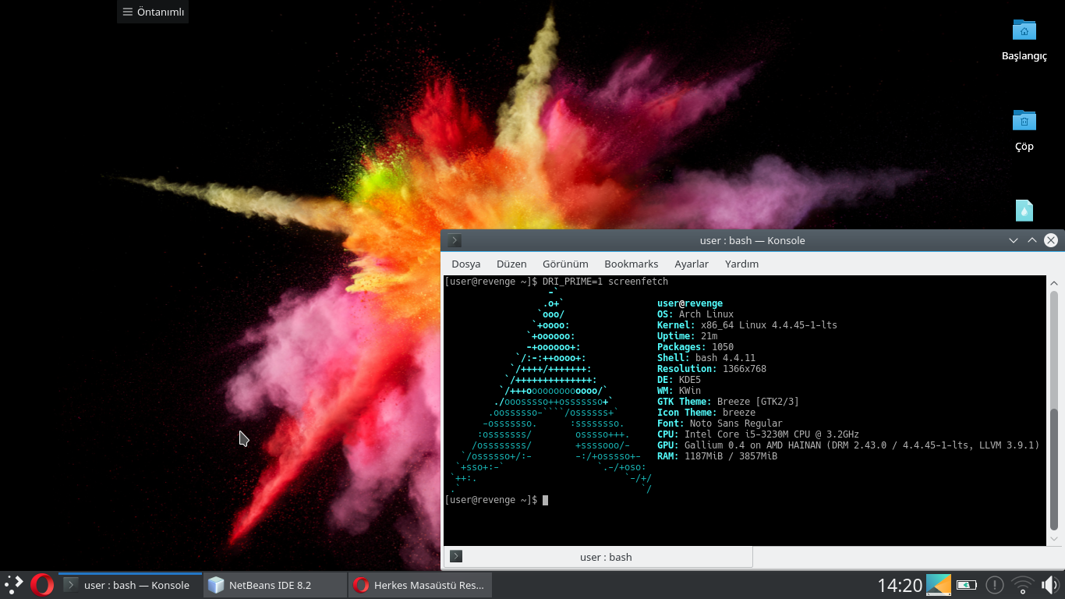Open the Düzen menu in Konsole
Screen dimensions: 1065x599
point(511,264)
